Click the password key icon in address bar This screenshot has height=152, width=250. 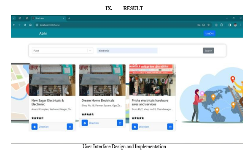click(199, 25)
